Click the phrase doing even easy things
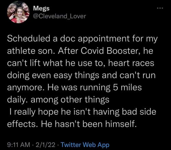Image resolution: width=171 pixels, height=150 pixels. (53, 76)
